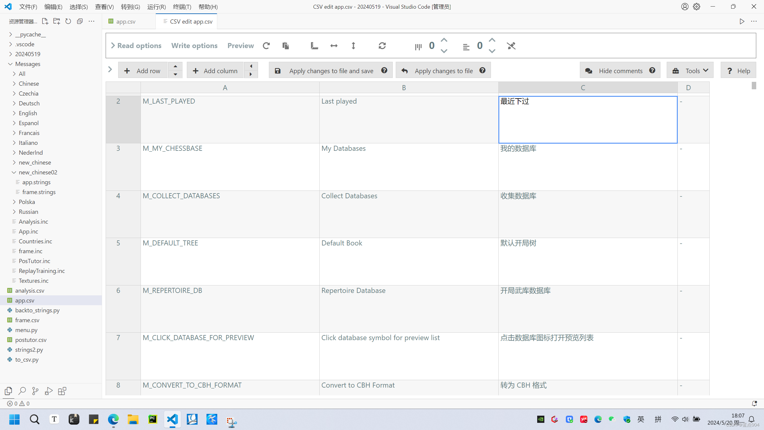Open the Tools dropdown

pyautogui.click(x=690, y=71)
